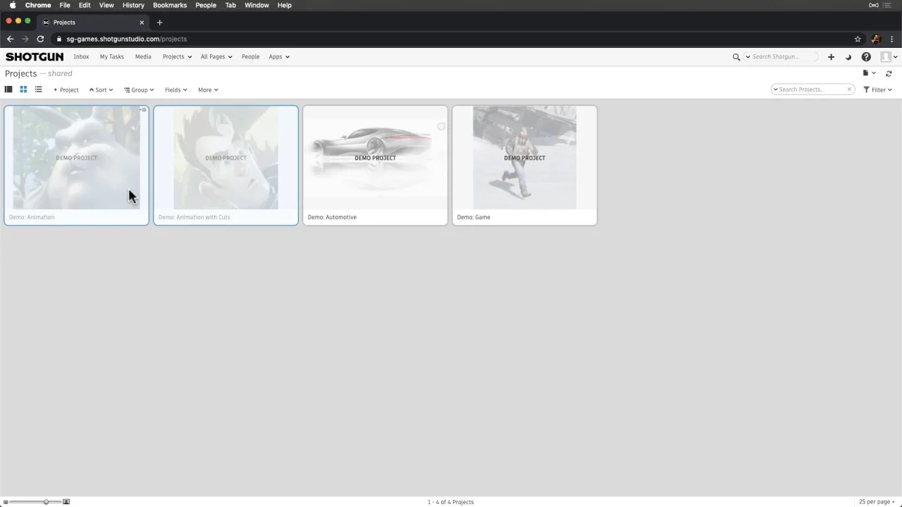Viewport: 902px width, 507px height.
Task: Open the help question mark icon
Action: tap(866, 57)
